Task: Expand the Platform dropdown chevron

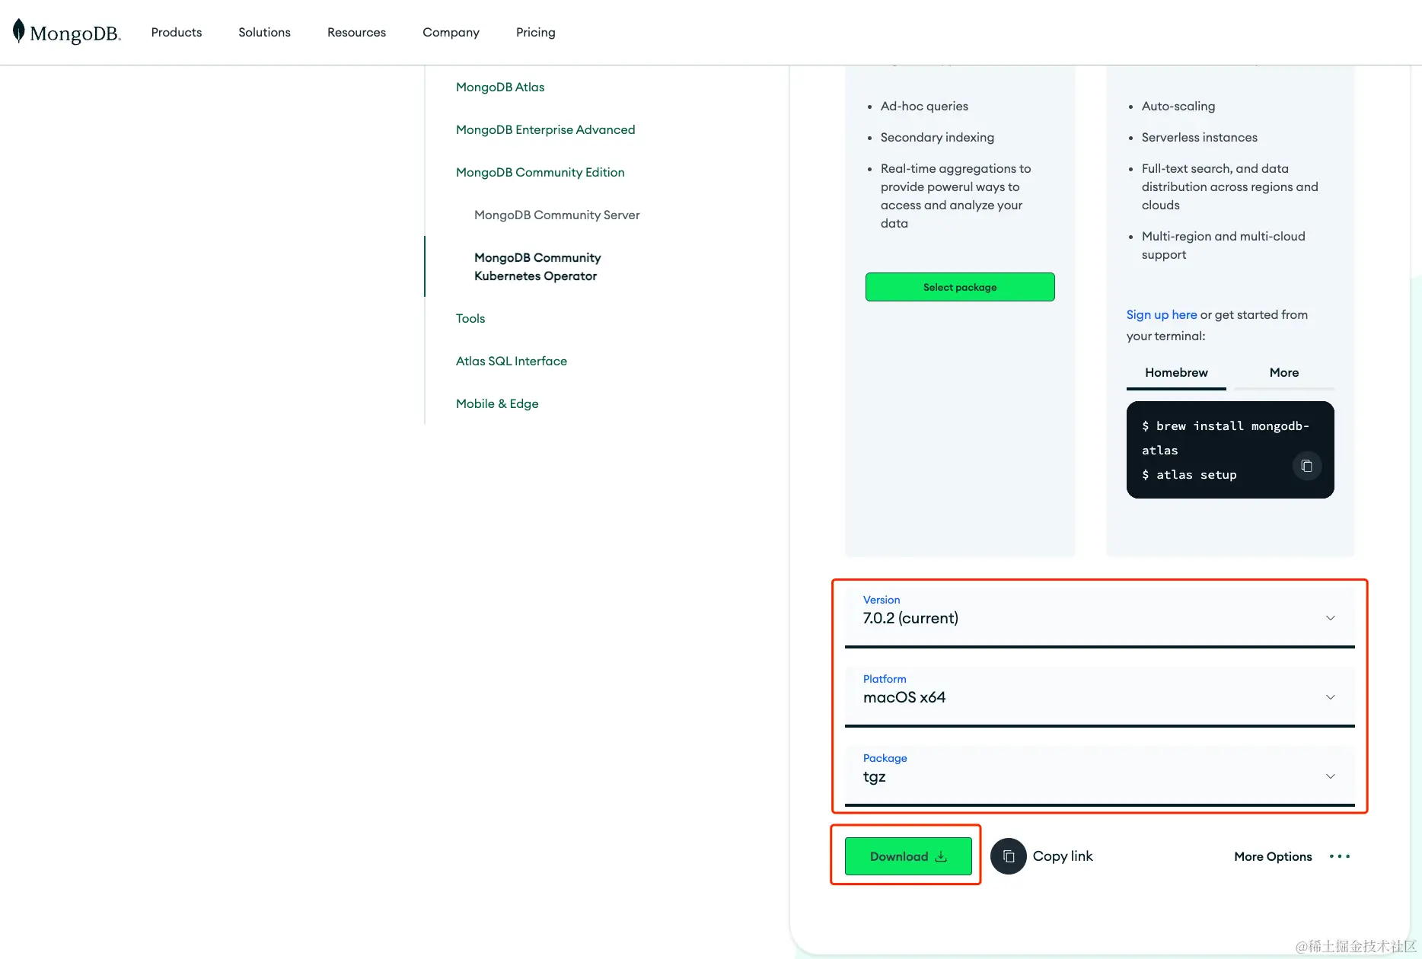Action: [1331, 697]
